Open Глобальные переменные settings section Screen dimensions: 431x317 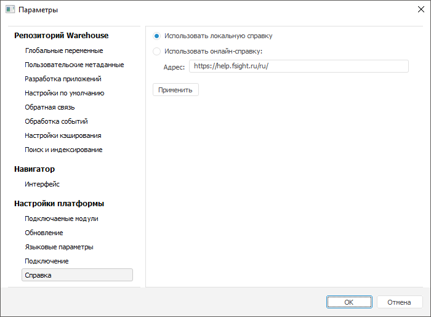click(64, 50)
